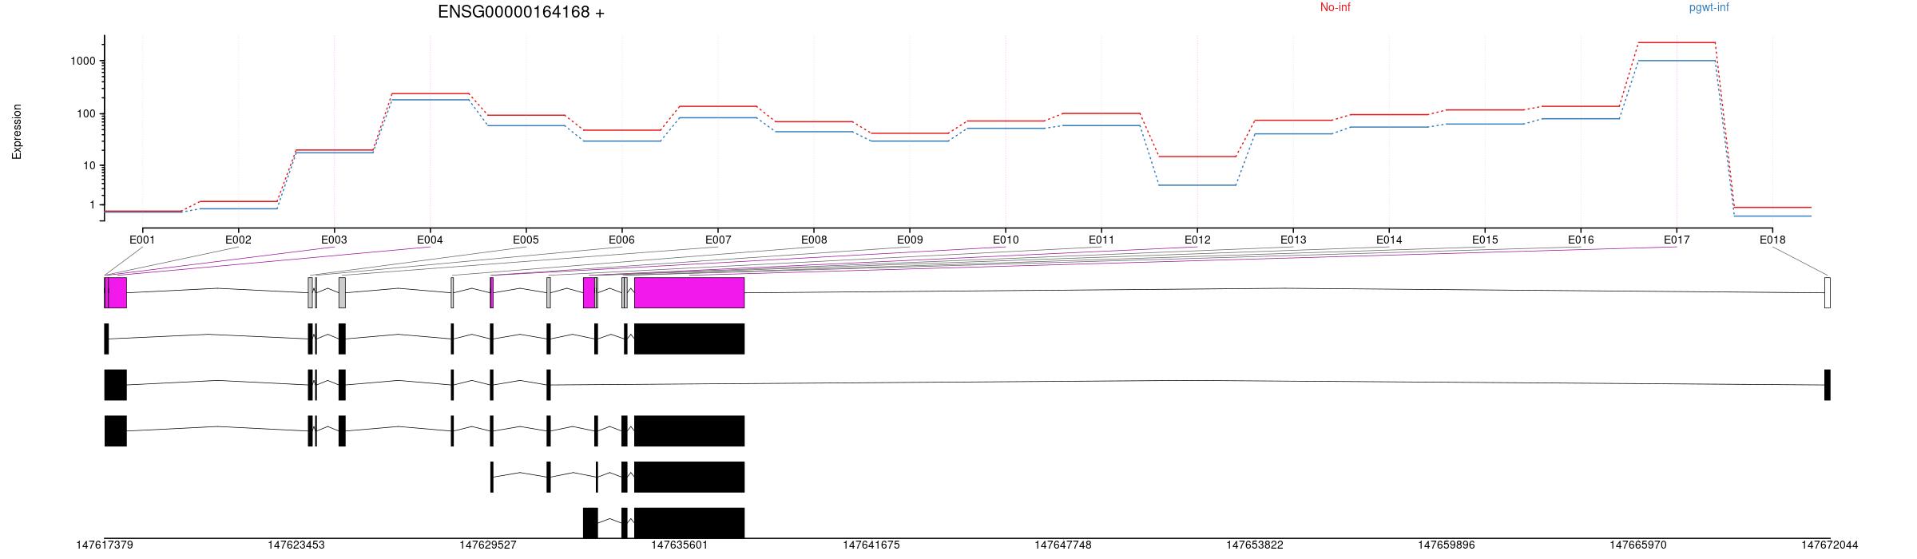Click genomic coordinate 147629527

point(488,545)
